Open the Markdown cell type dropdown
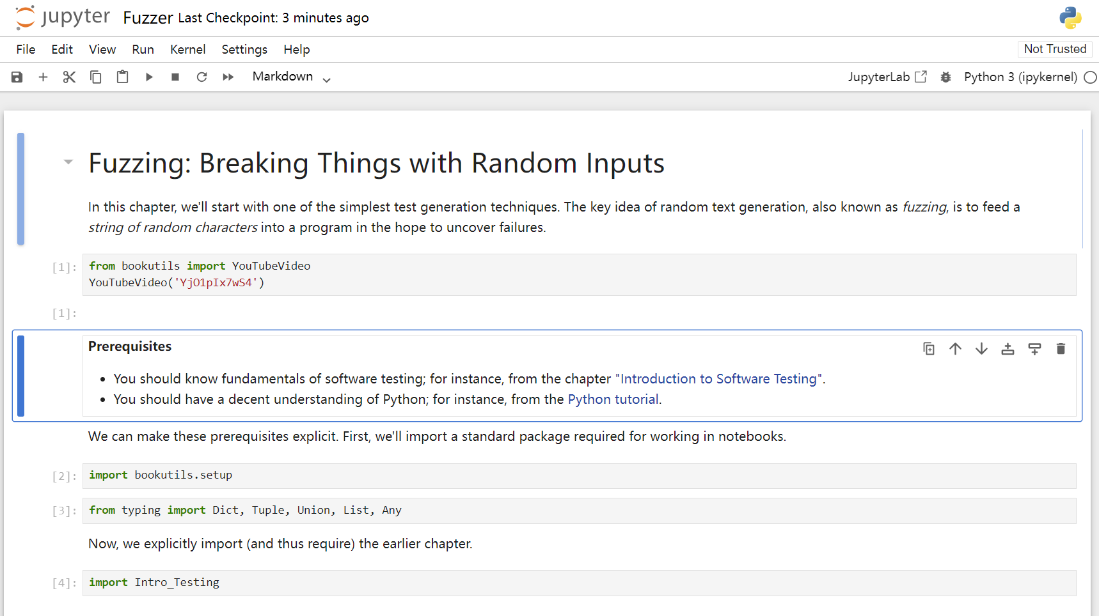 click(x=291, y=77)
